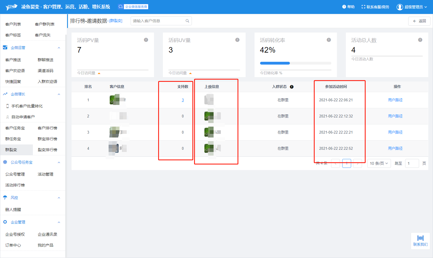Select 客户群列表 from sidebar menu
The height and width of the screenshot is (258, 433).
(45, 24)
